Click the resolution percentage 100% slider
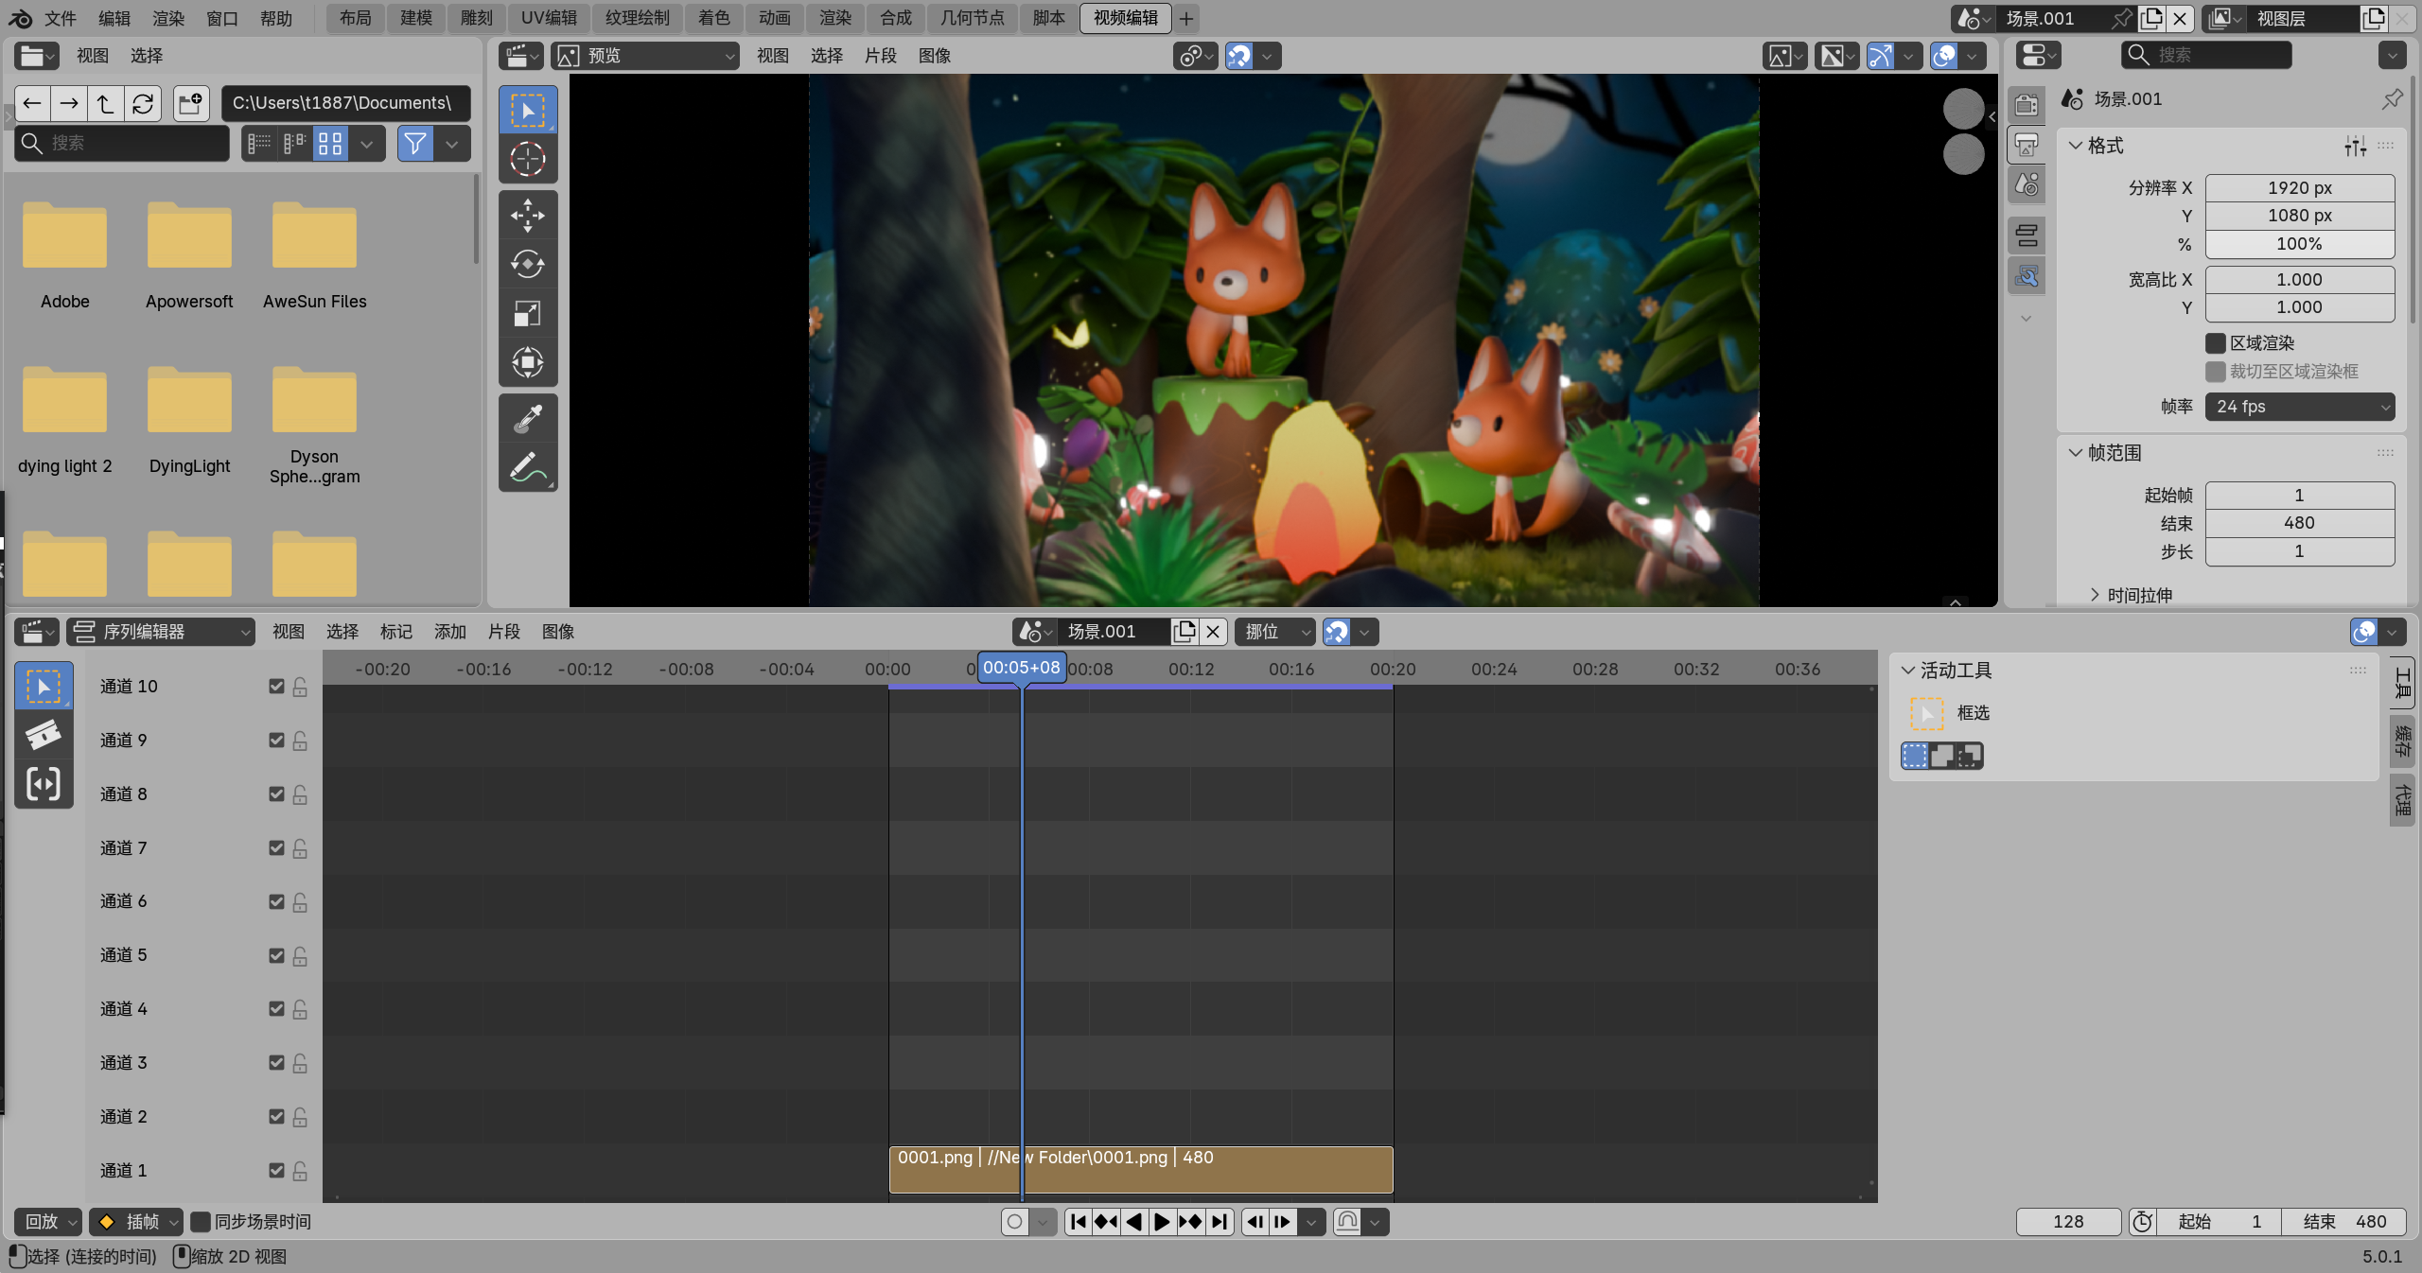The width and height of the screenshot is (2422, 1273). (x=2299, y=244)
